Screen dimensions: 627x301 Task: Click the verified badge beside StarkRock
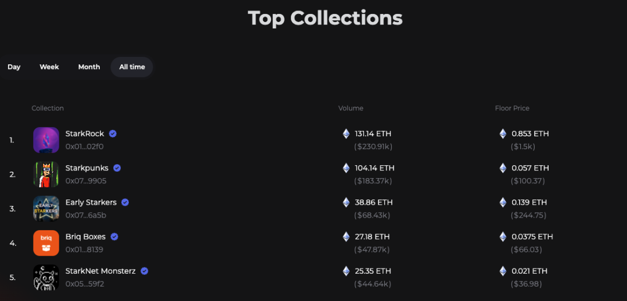113,134
